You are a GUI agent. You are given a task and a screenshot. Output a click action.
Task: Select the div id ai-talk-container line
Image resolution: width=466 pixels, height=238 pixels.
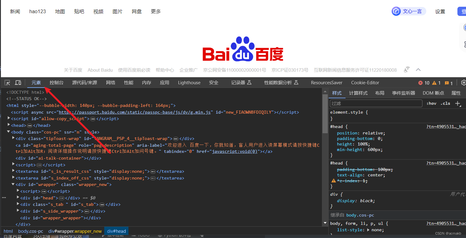point(58,158)
